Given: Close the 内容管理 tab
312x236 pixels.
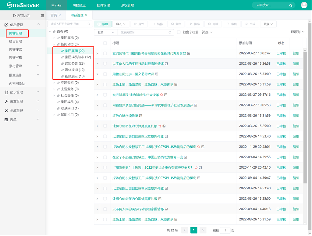Looking at the screenshot, I should click(86, 15).
